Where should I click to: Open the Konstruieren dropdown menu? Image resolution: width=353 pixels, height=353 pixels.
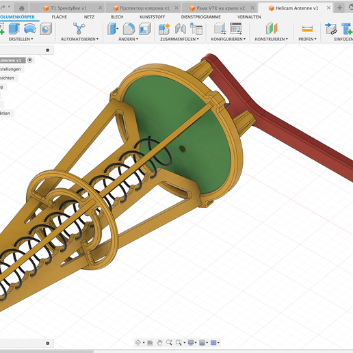pyautogui.click(x=272, y=39)
